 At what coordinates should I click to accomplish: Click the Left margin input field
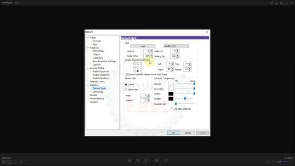168,64
